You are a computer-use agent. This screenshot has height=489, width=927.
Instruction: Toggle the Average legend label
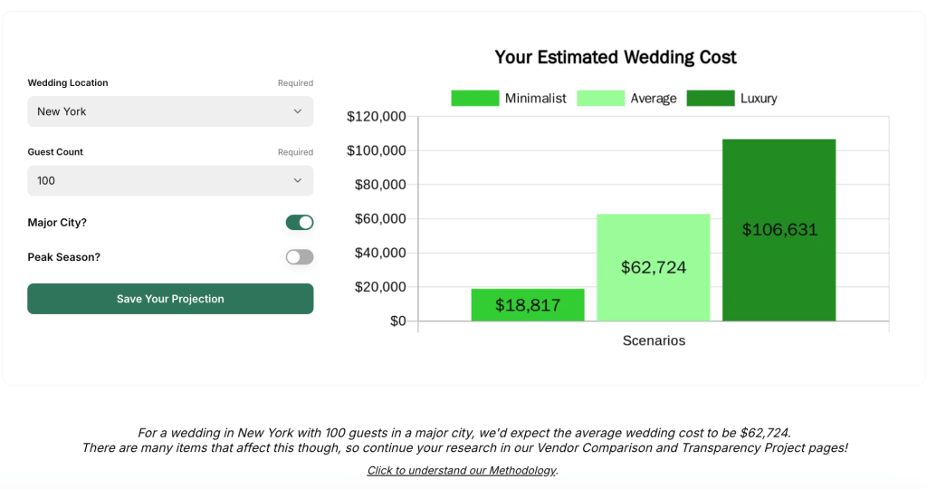tap(653, 98)
